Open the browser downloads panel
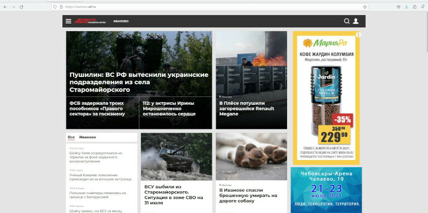Screen dimensions: 428x213 coord(406,7)
